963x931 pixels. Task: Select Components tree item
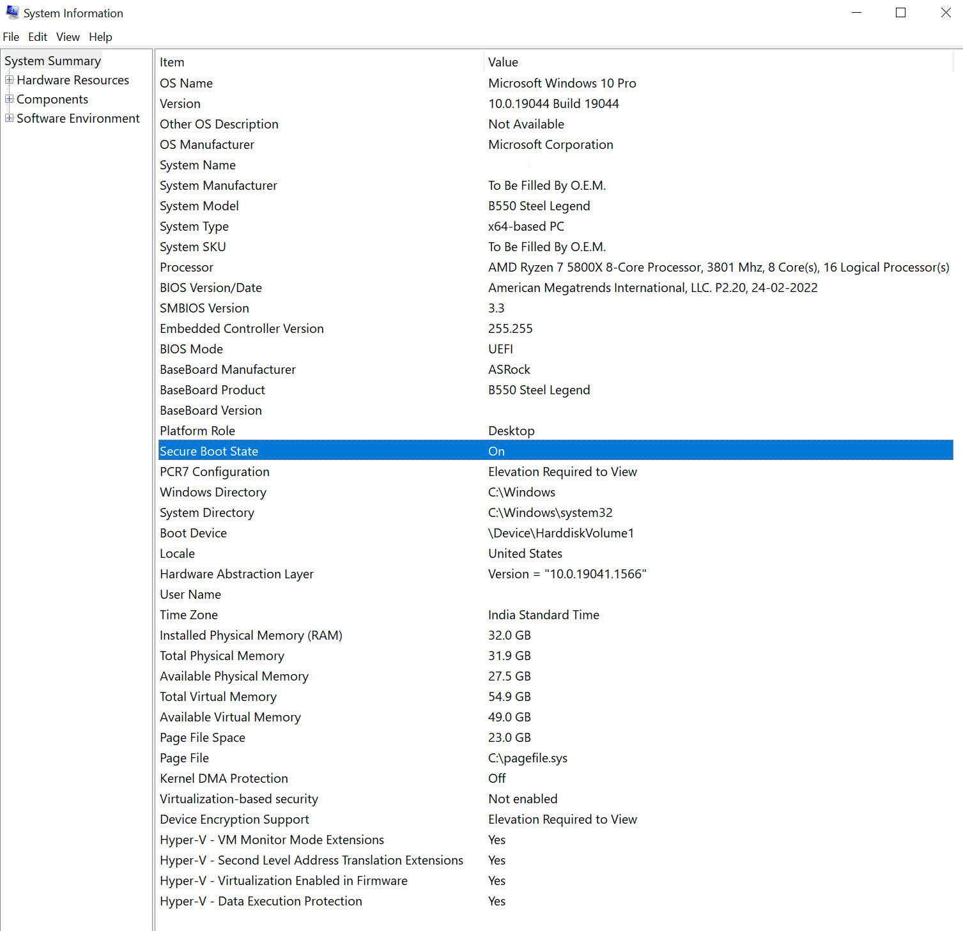pos(52,99)
